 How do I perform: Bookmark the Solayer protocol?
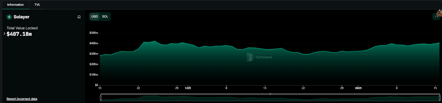pos(79,17)
